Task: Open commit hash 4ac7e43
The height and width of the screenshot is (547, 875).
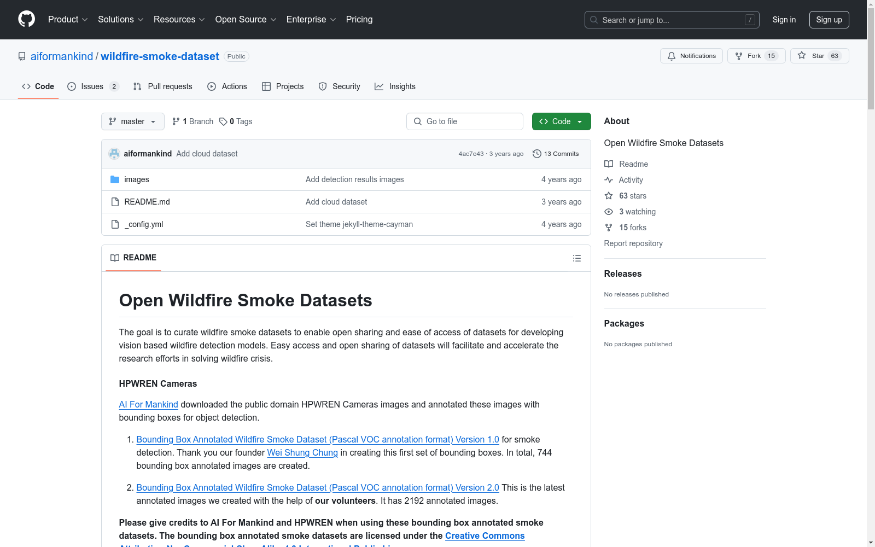Action: point(471,154)
